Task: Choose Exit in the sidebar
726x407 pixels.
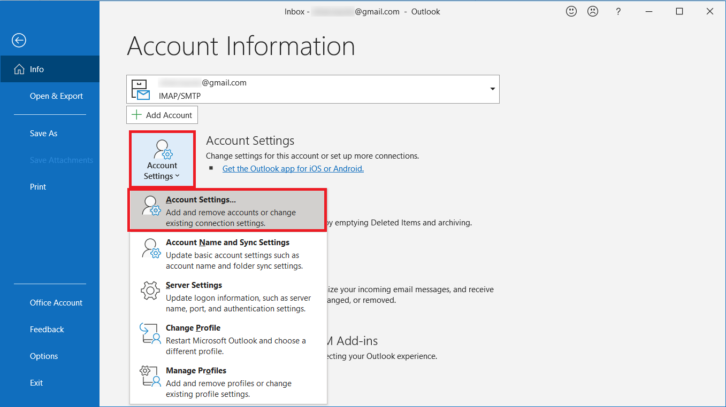Action: pyautogui.click(x=50, y=383)
